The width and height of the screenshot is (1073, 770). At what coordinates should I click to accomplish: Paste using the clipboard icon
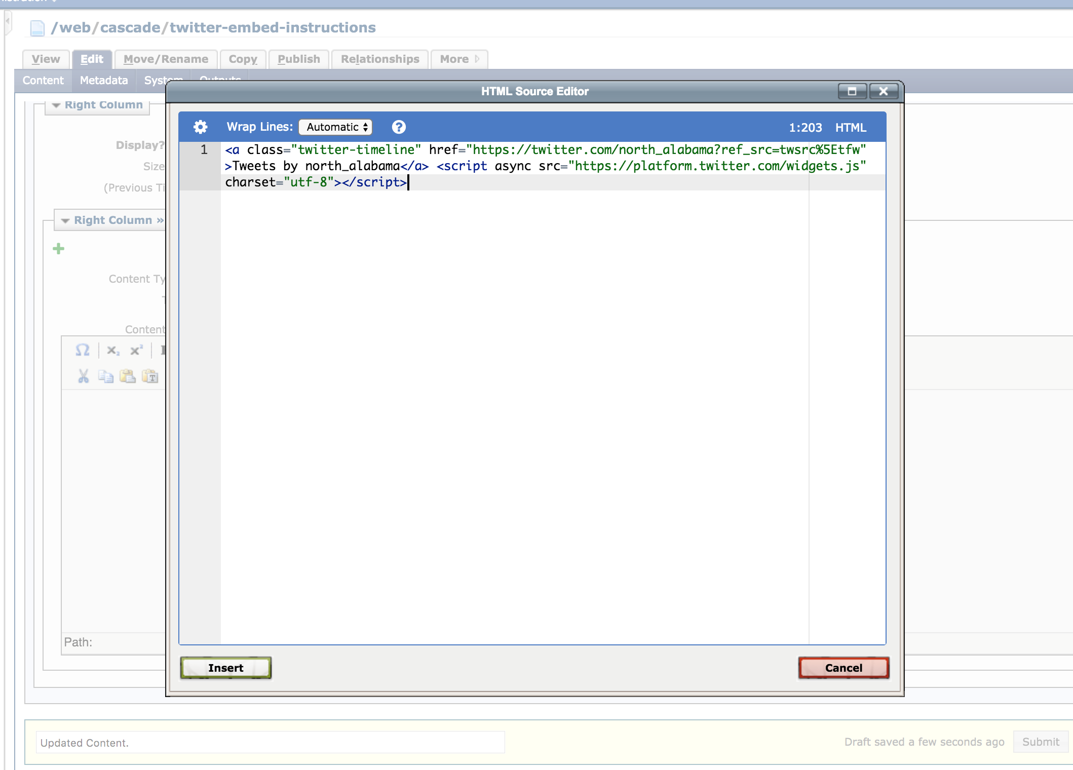coord(128,376)
